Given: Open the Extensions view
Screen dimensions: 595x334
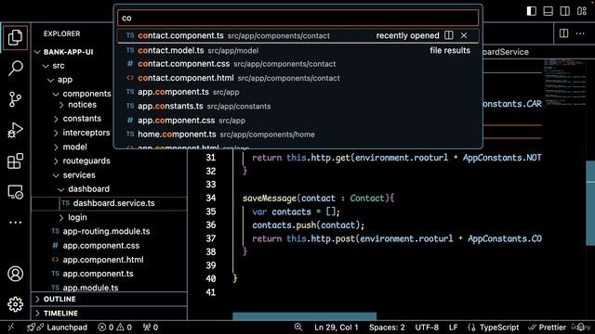Looking at the screenshot, I should pos(15,161).
